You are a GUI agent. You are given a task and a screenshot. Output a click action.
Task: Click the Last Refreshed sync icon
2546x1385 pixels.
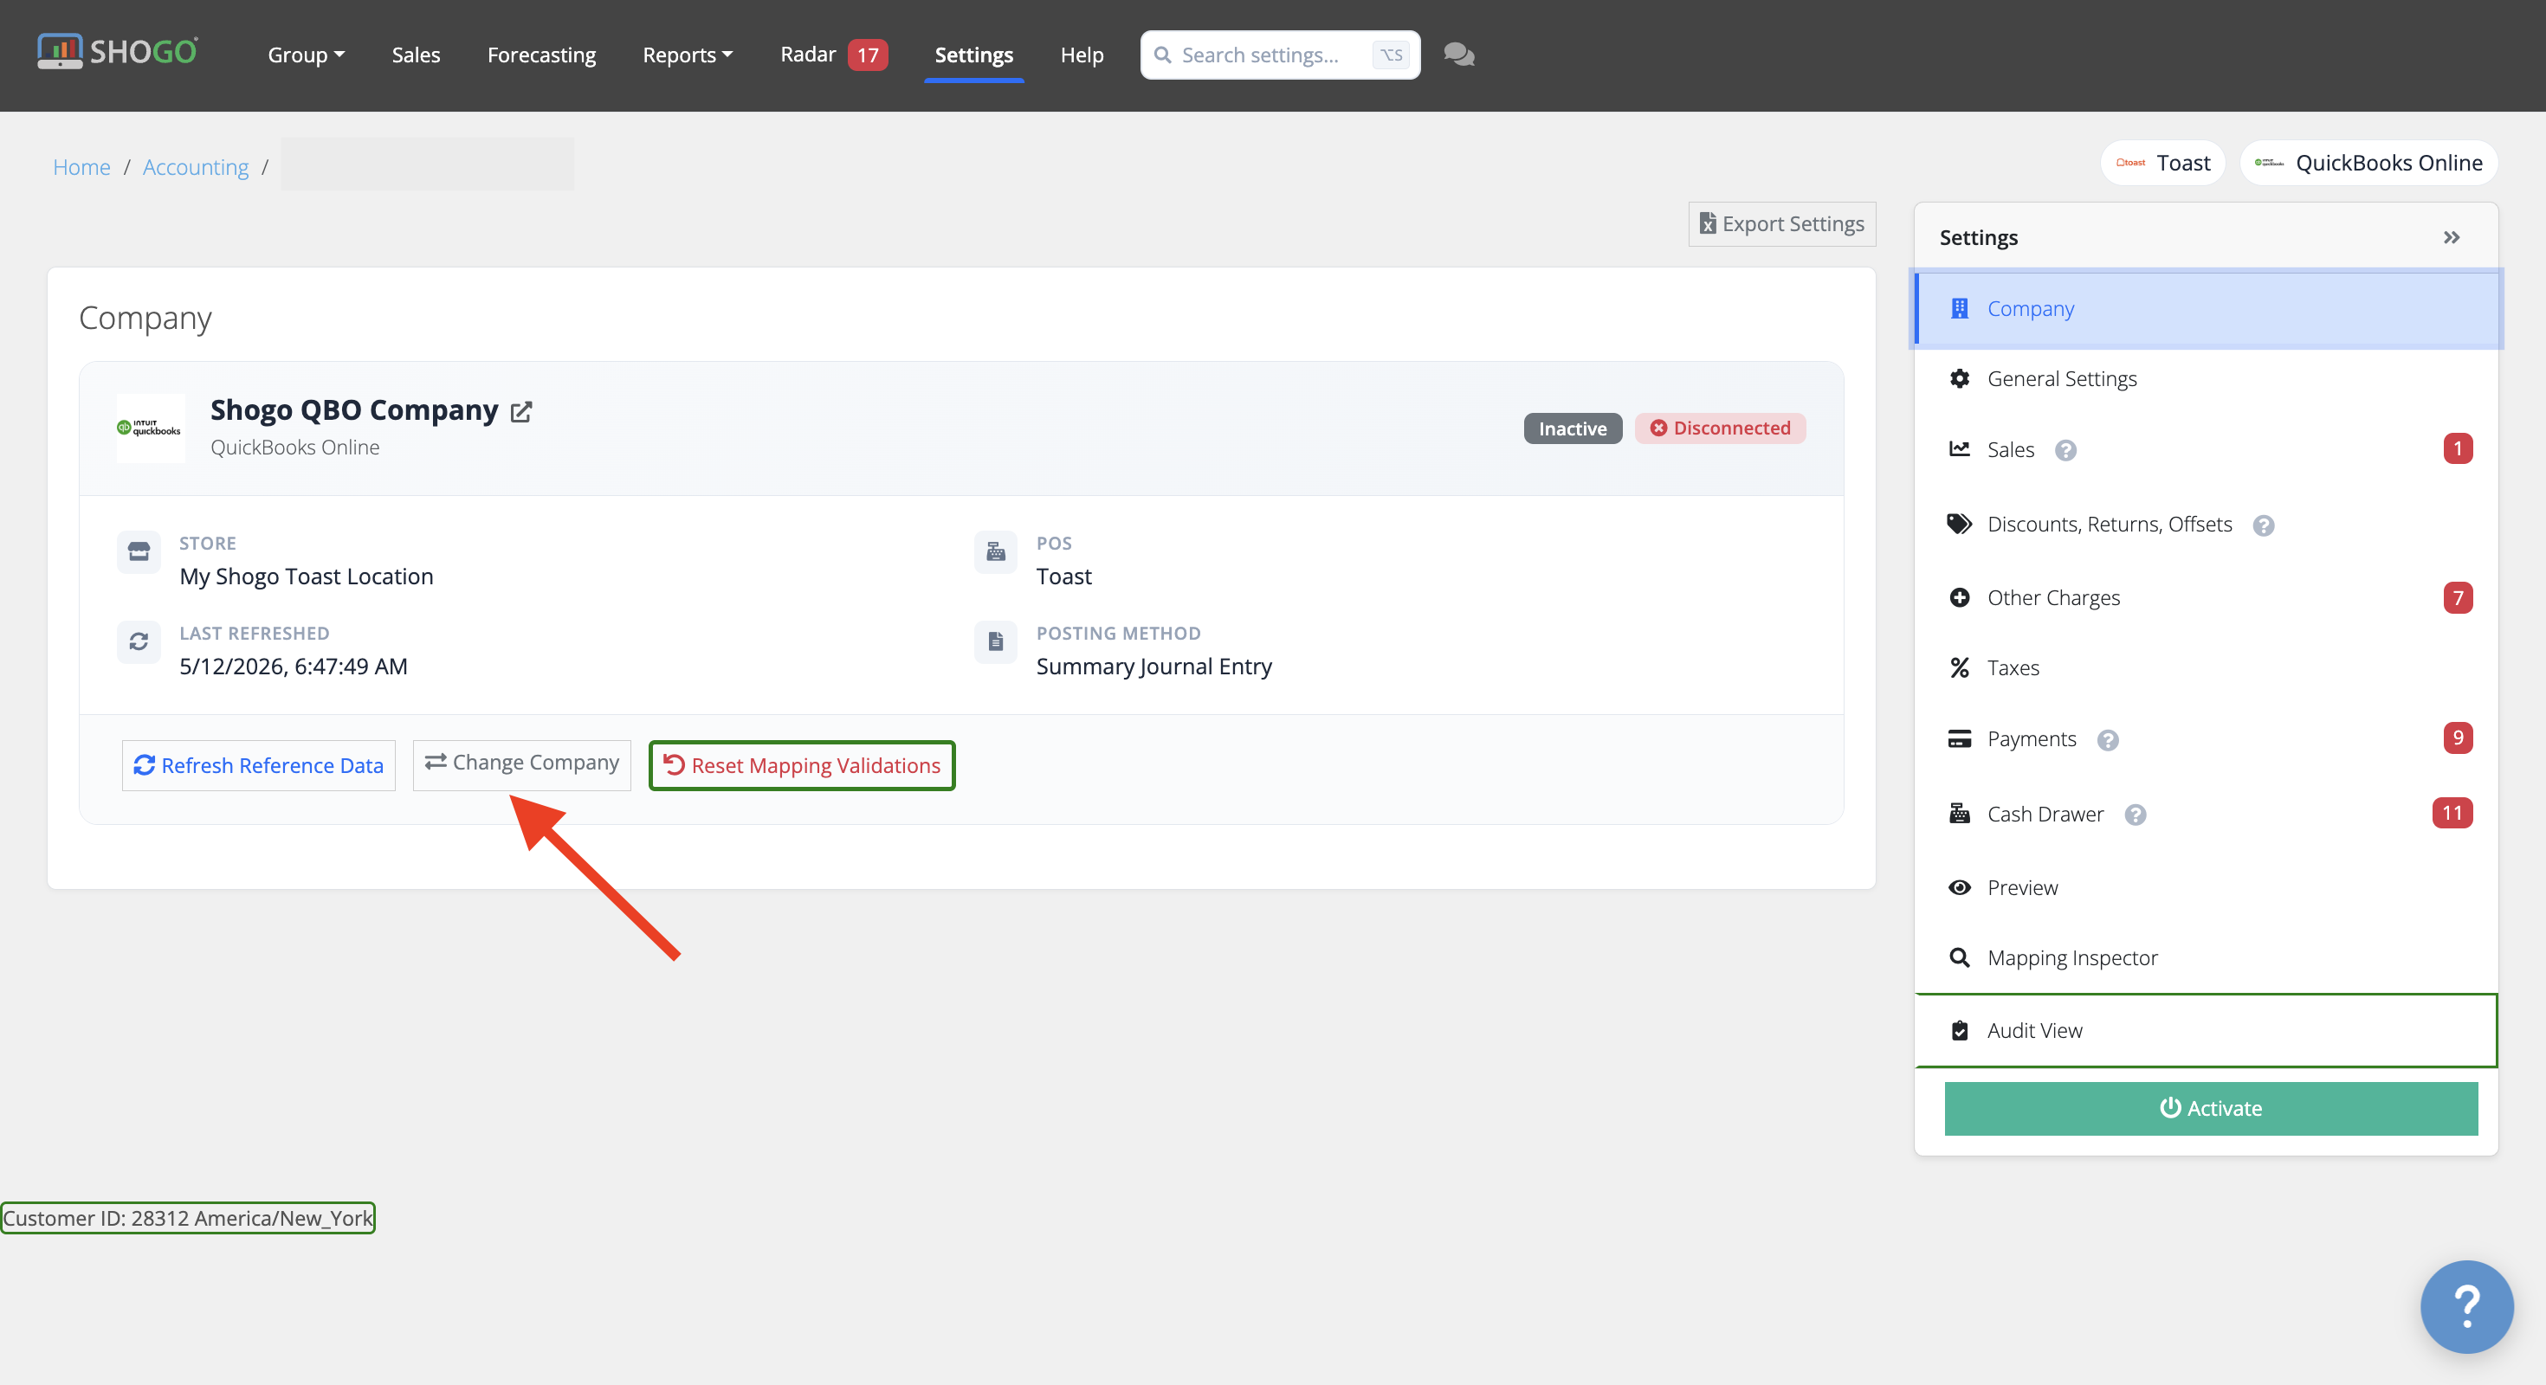139,641
